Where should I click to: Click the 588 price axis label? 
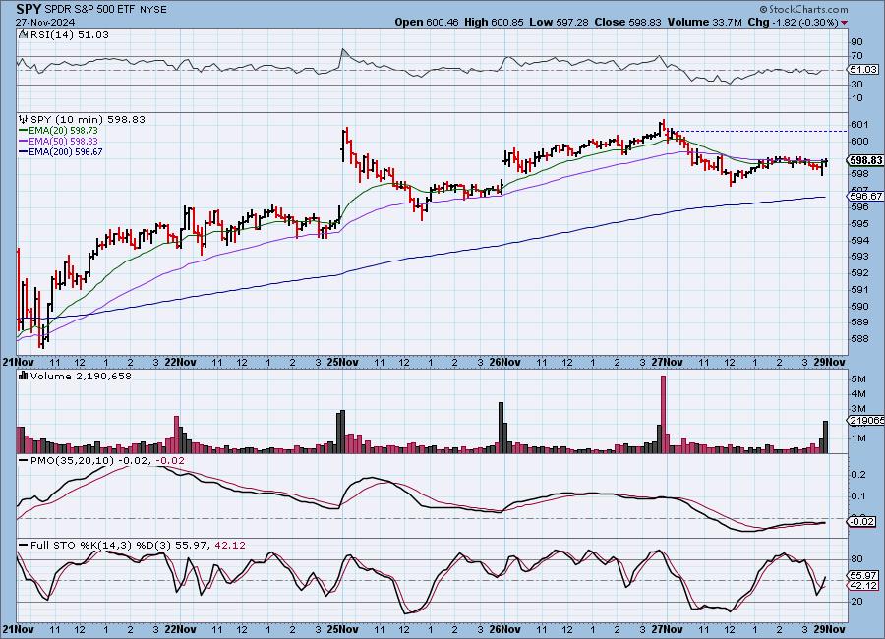click(x=860, y=339)
